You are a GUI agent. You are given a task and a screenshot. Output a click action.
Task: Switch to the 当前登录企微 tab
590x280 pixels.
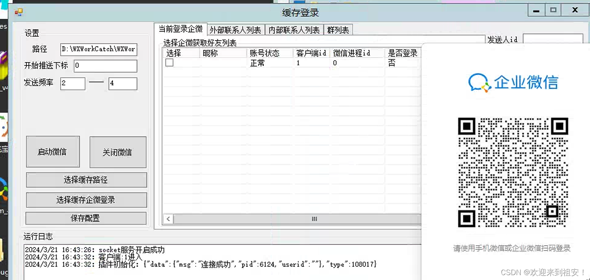click(x=180, y=29)
